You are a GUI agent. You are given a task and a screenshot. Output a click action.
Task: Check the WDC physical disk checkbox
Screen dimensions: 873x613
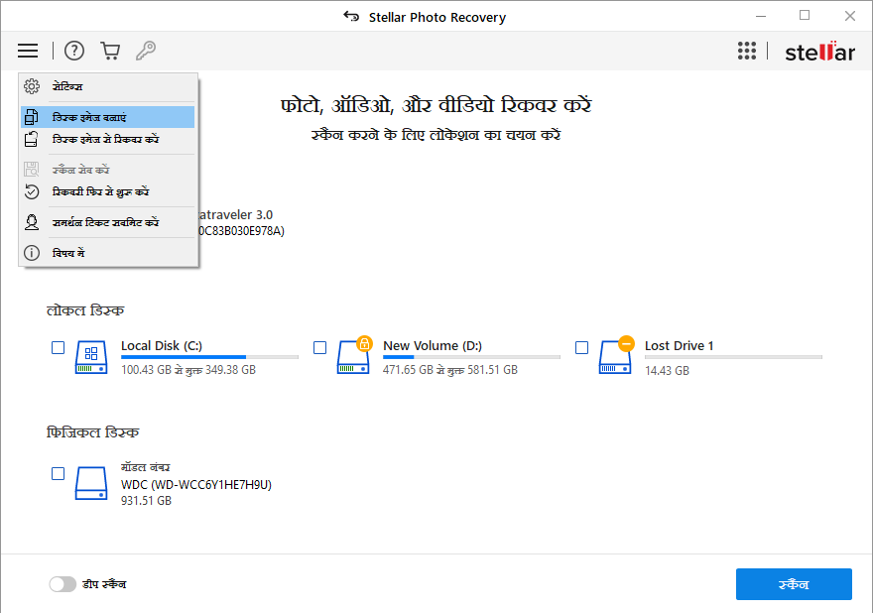pos(58,474)
